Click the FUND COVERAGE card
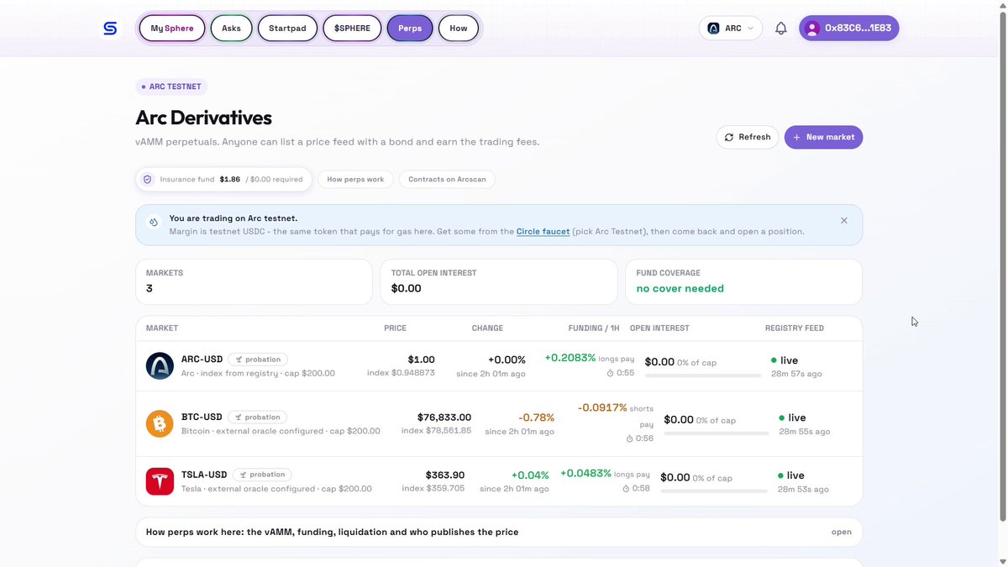Image resolution: width=1008 pixels, height=567 pixels. [743, 281]
